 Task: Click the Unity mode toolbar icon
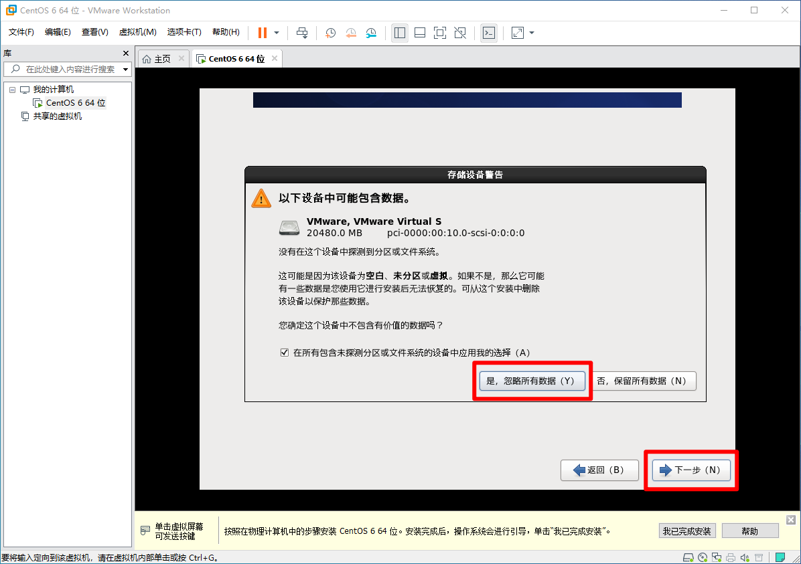460,33
